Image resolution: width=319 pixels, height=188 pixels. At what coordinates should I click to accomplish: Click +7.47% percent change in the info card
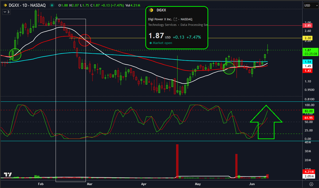[194, 37]
